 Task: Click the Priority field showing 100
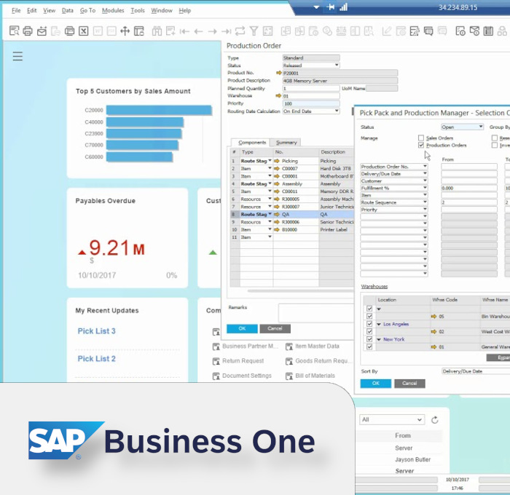[311, 103]
